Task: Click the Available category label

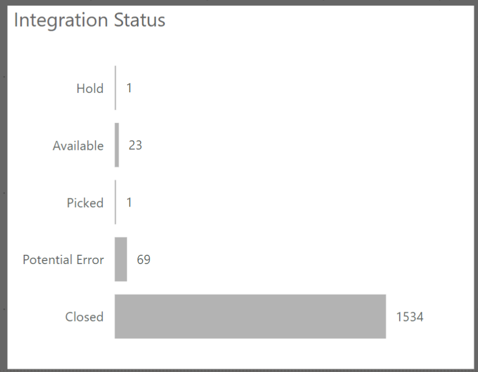Action: (x=78, y=146)
